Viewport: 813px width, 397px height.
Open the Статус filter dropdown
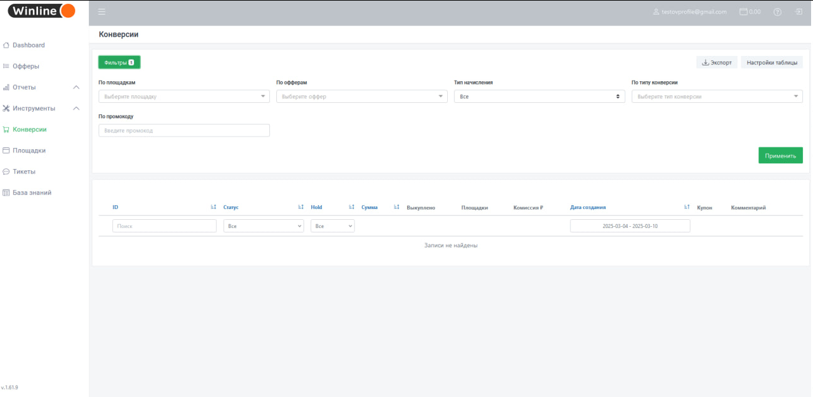coord(263,226)
